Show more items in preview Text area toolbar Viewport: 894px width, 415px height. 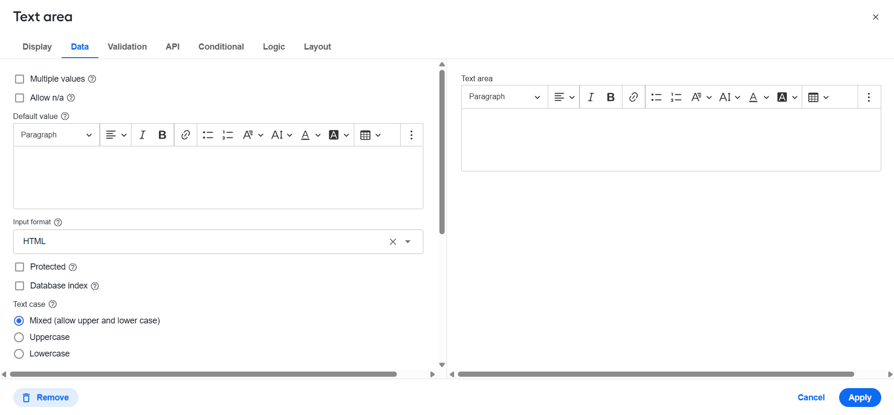pos(869,97)
